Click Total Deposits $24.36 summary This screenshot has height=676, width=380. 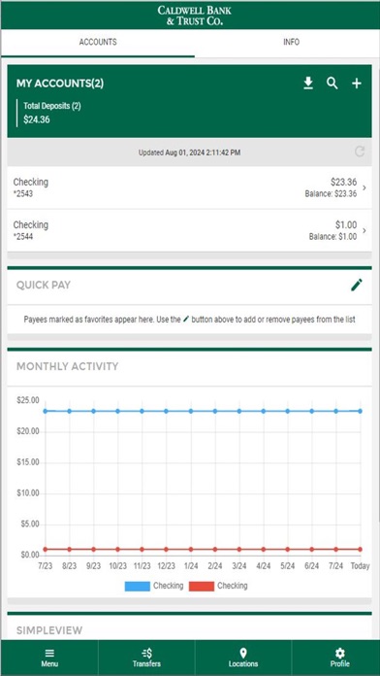click(52, 113)
